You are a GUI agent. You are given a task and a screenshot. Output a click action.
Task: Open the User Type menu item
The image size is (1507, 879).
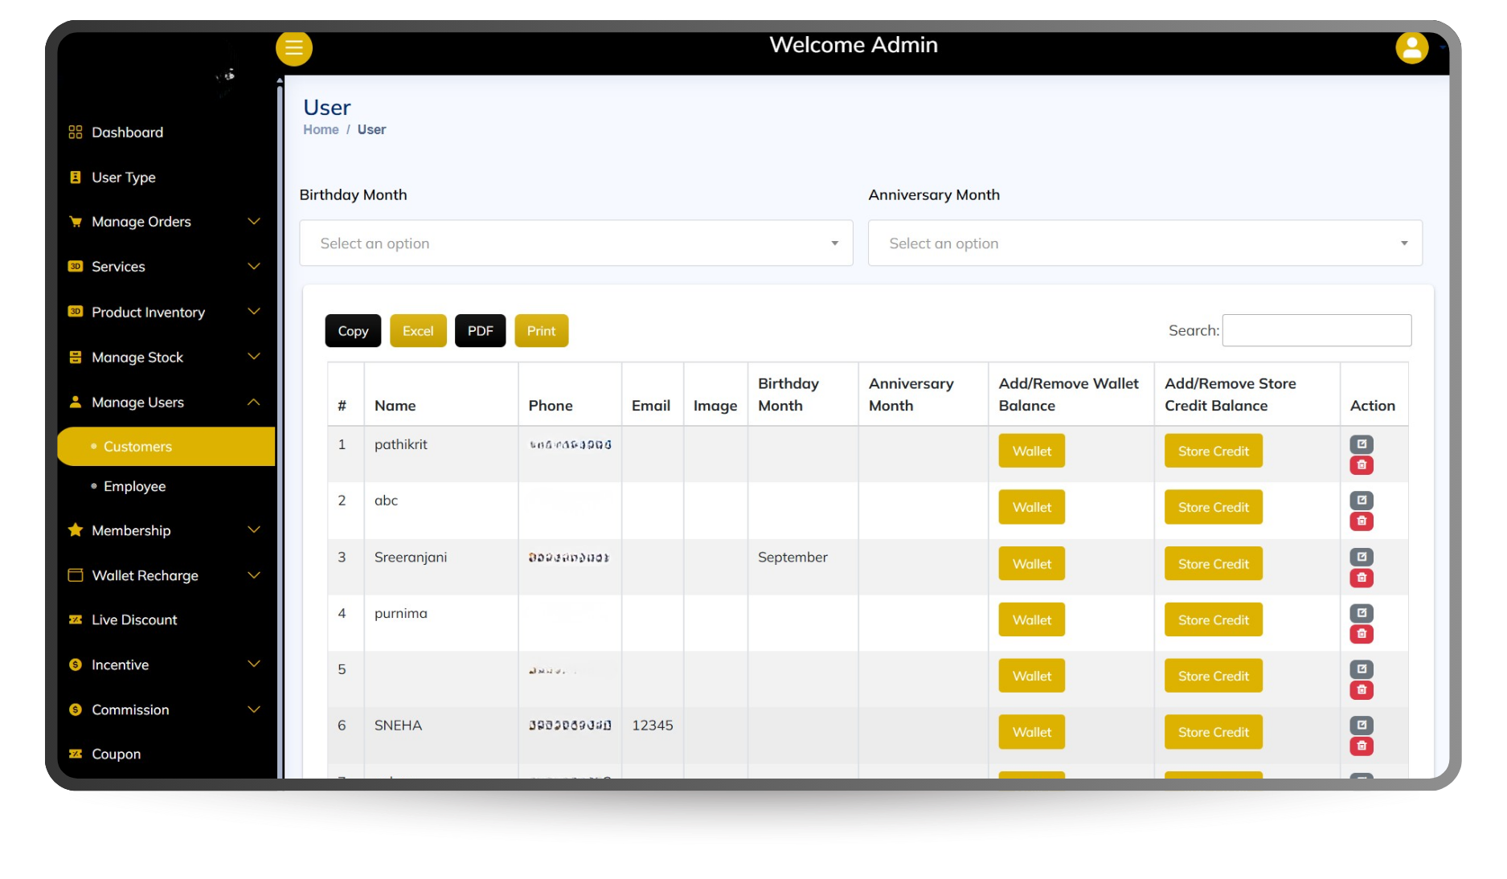pyautogui.click(x=124, y=178)
